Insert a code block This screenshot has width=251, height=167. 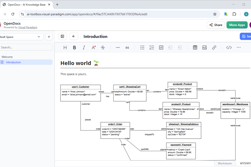point(229,47)
